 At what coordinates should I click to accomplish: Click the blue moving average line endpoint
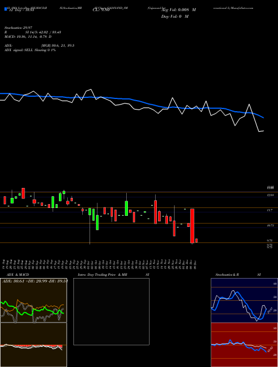click(264, 117)
